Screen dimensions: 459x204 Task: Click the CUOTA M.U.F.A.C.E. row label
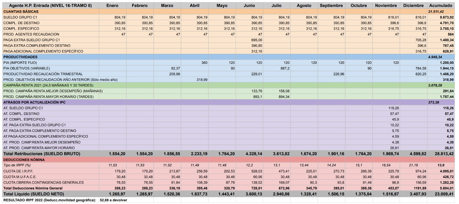tap(20, 177)
